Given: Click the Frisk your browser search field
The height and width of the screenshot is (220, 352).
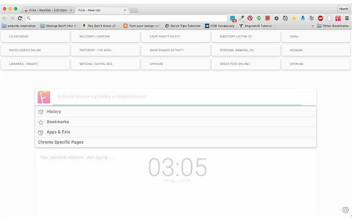Looking at the screenshot, I should tap(177, 97).
